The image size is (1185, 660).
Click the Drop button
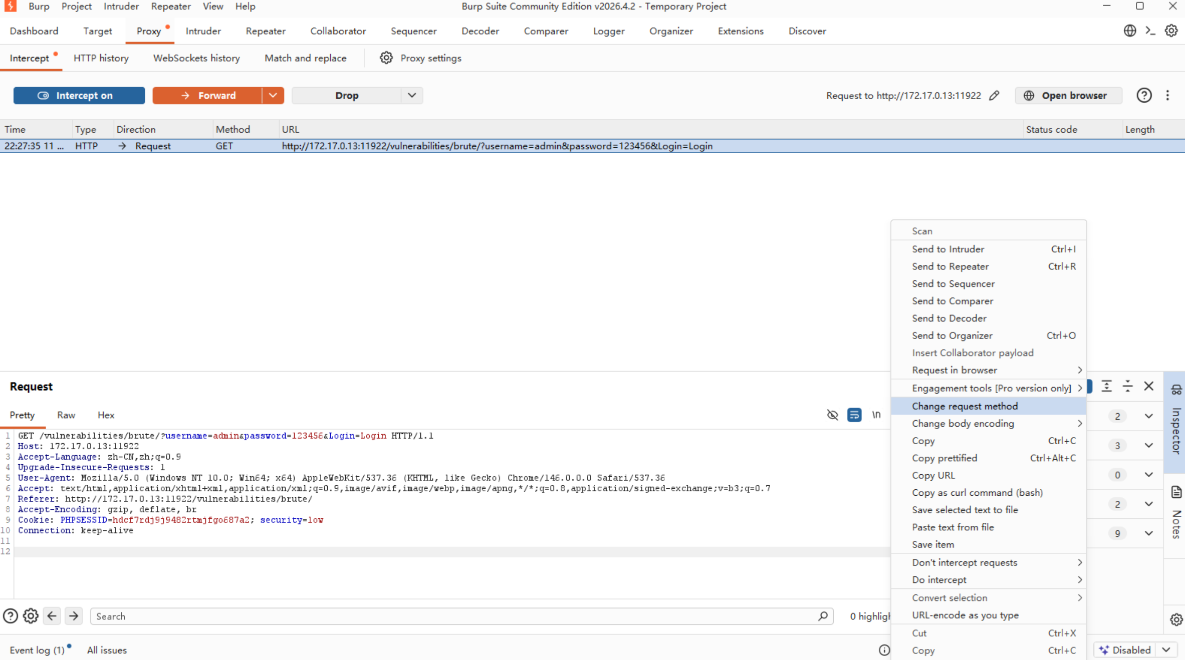click(x=347, y=96)
